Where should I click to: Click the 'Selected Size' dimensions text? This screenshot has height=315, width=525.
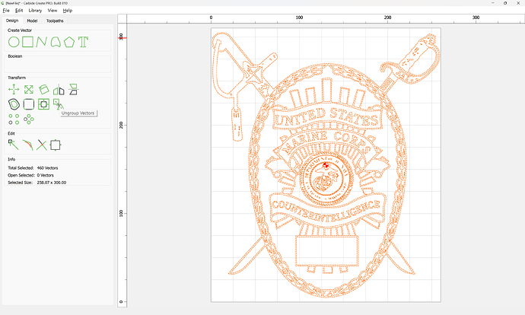(x=37, y=183)
